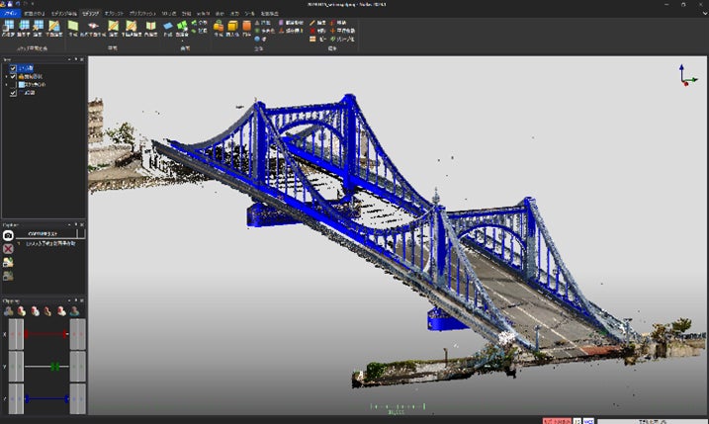Toggle the checkbox of the second Tree item
Image resolution: width=709 pixels, height=424 pixels.
coord(13,76)
